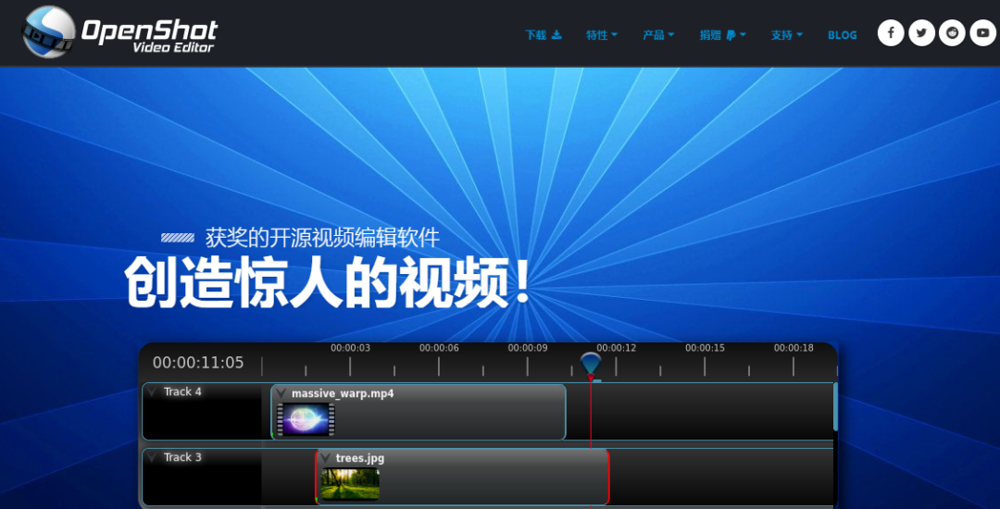Select the massive_warp.mp4 clip thumbnail

[x=305, y=419]
